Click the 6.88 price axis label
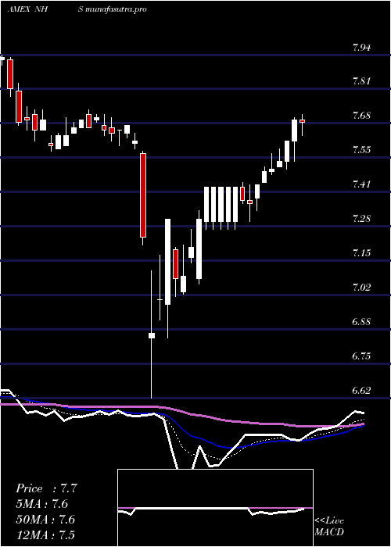Screen dimensions: 391x547 [x=361, y=322]
